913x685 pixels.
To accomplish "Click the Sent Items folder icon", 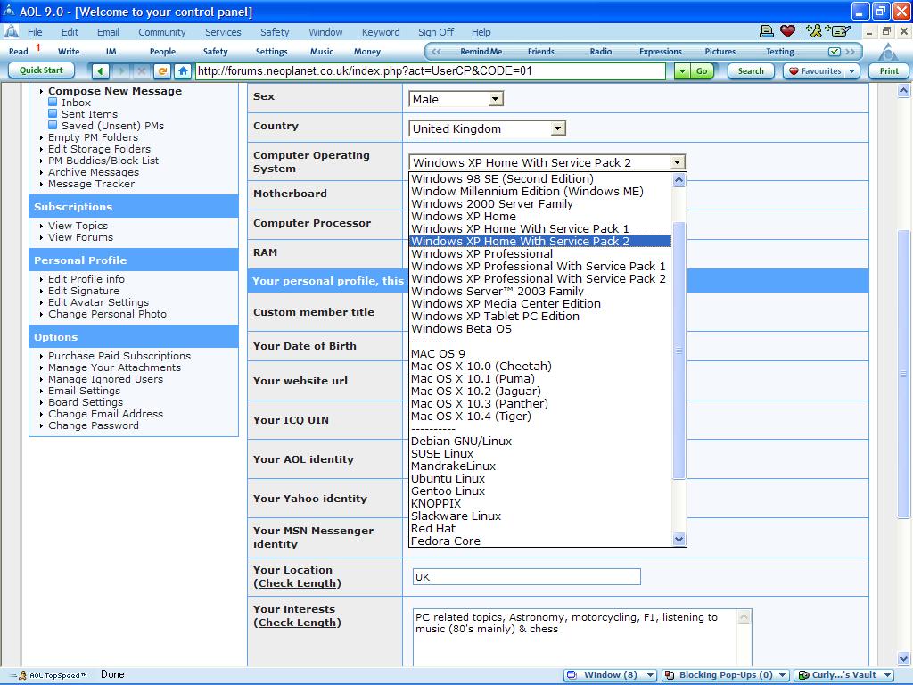I will pyautogui.click(x=53, y=113).
